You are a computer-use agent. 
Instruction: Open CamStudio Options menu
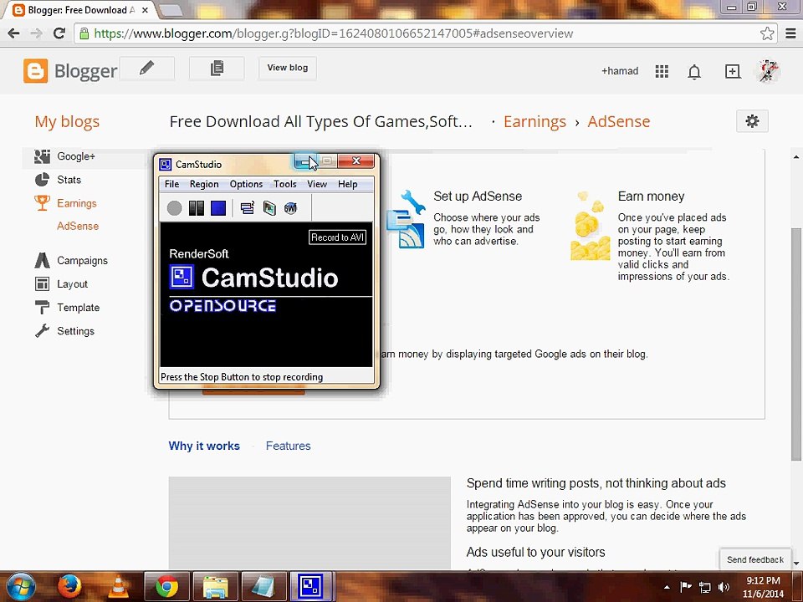click(246, 184)
